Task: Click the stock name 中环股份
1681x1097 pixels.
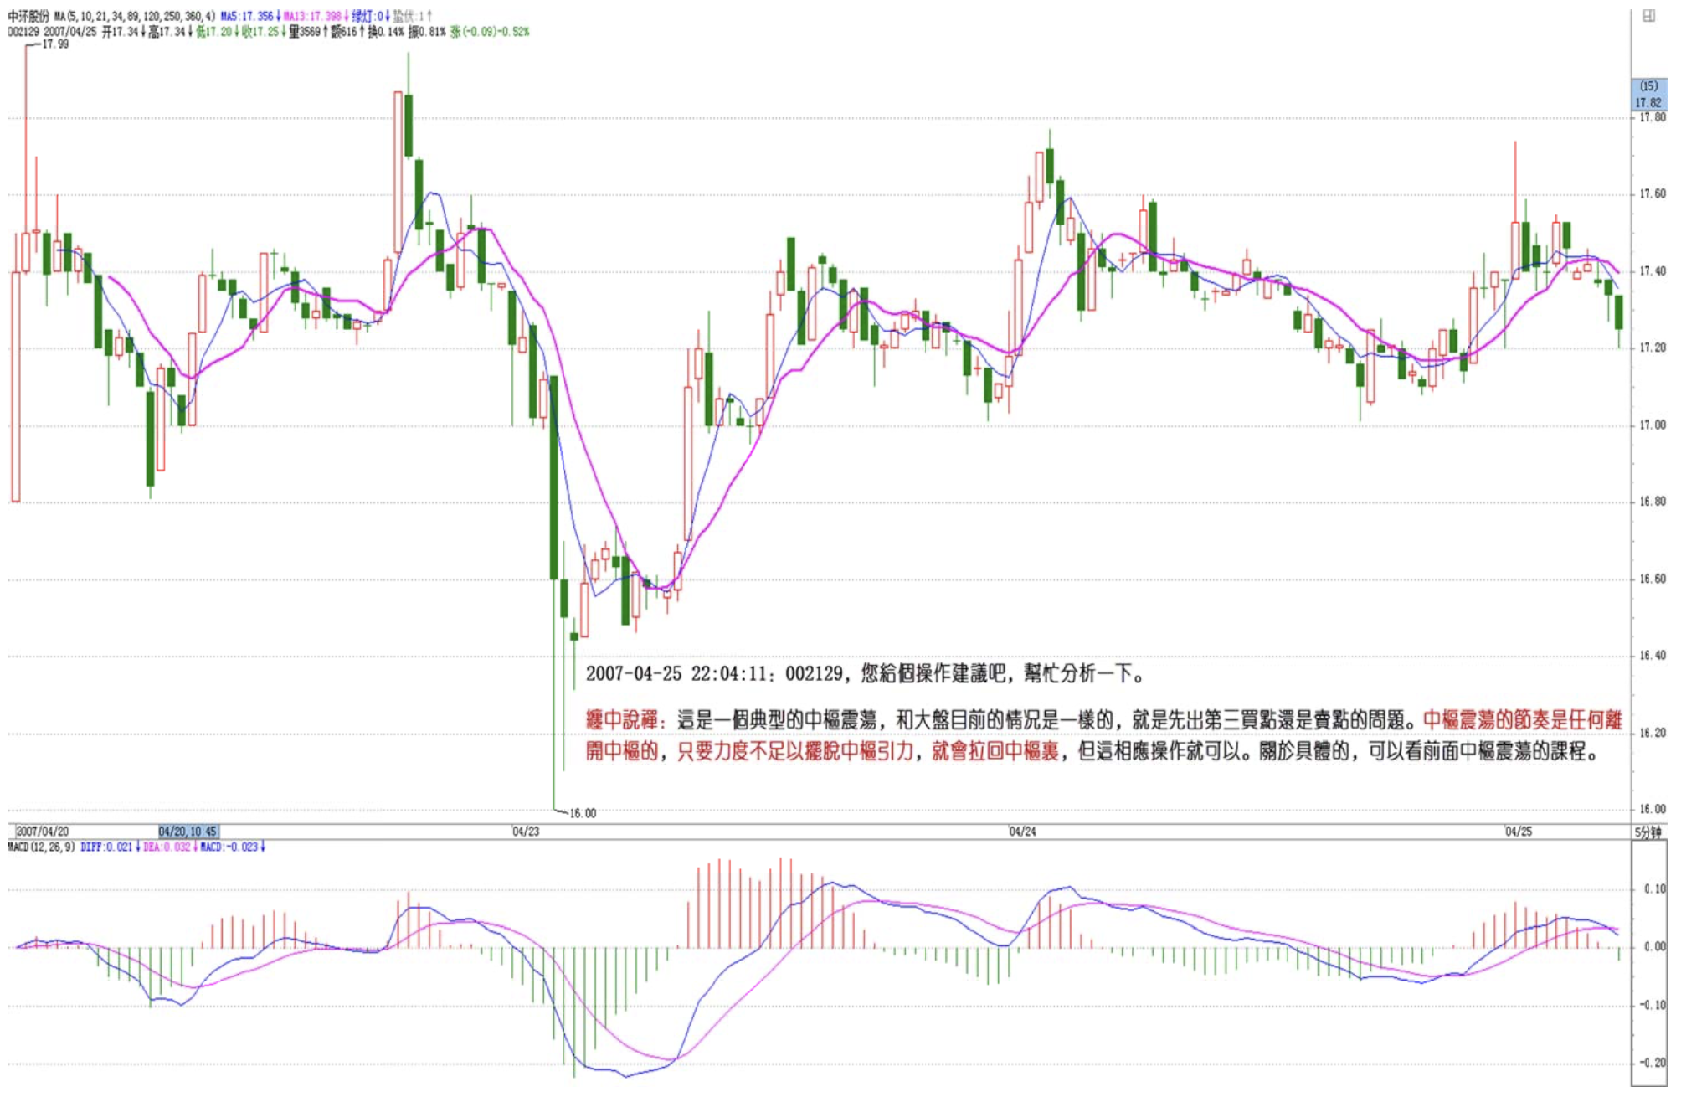Action: pyautogui.click(x=29, y=16)
